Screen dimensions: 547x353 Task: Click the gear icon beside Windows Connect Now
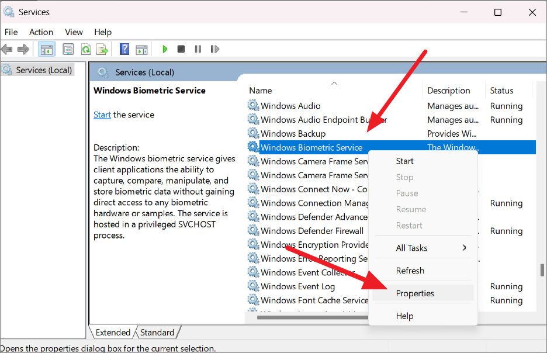pyautogui.click(x=253, y=188)
